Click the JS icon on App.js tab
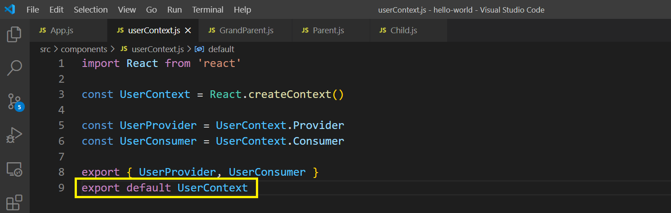 tap(43, 31)
